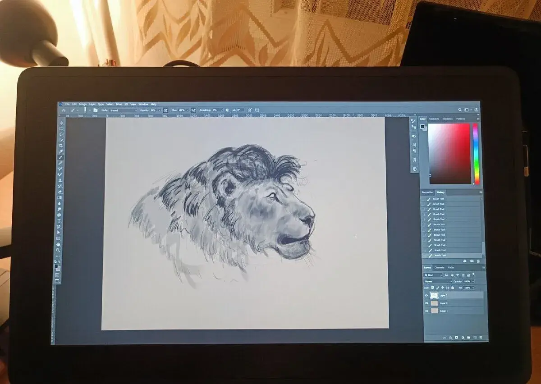Open layer Fill dropdown arrow
541x384 pixels.
pos(473,288)
